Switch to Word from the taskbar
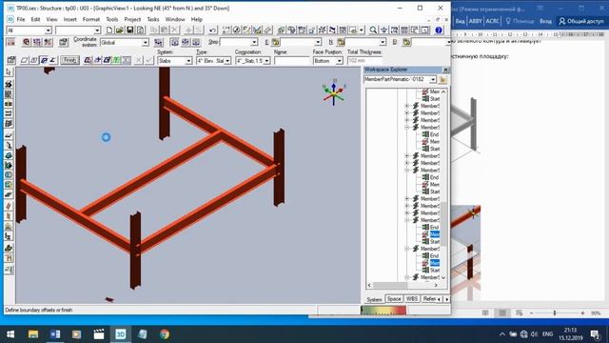The width and height of the screenshot is (609, 343). 55,334
